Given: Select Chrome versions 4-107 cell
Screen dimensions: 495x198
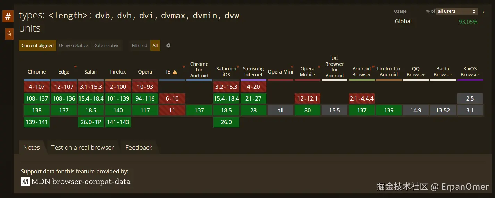Looking at the screenshot, I should [x=37, y=87].
